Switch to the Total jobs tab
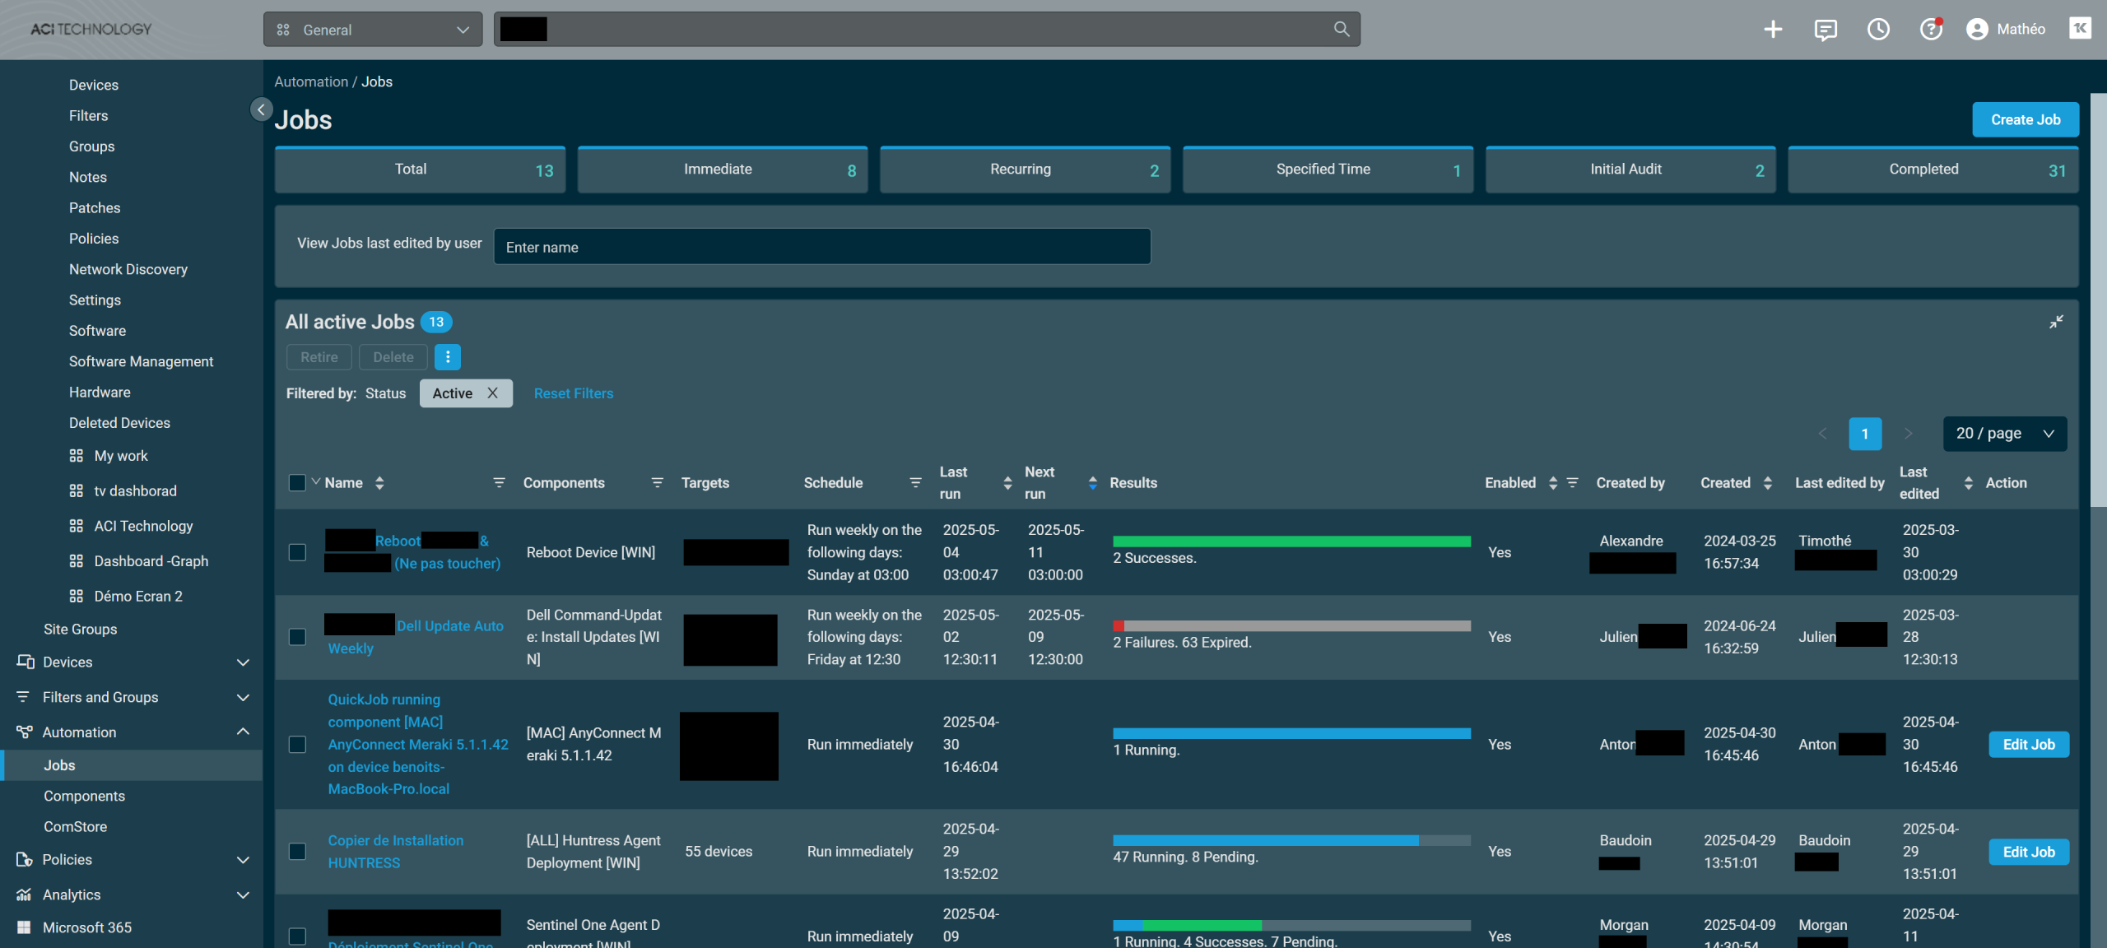 (x=420, y=170)
